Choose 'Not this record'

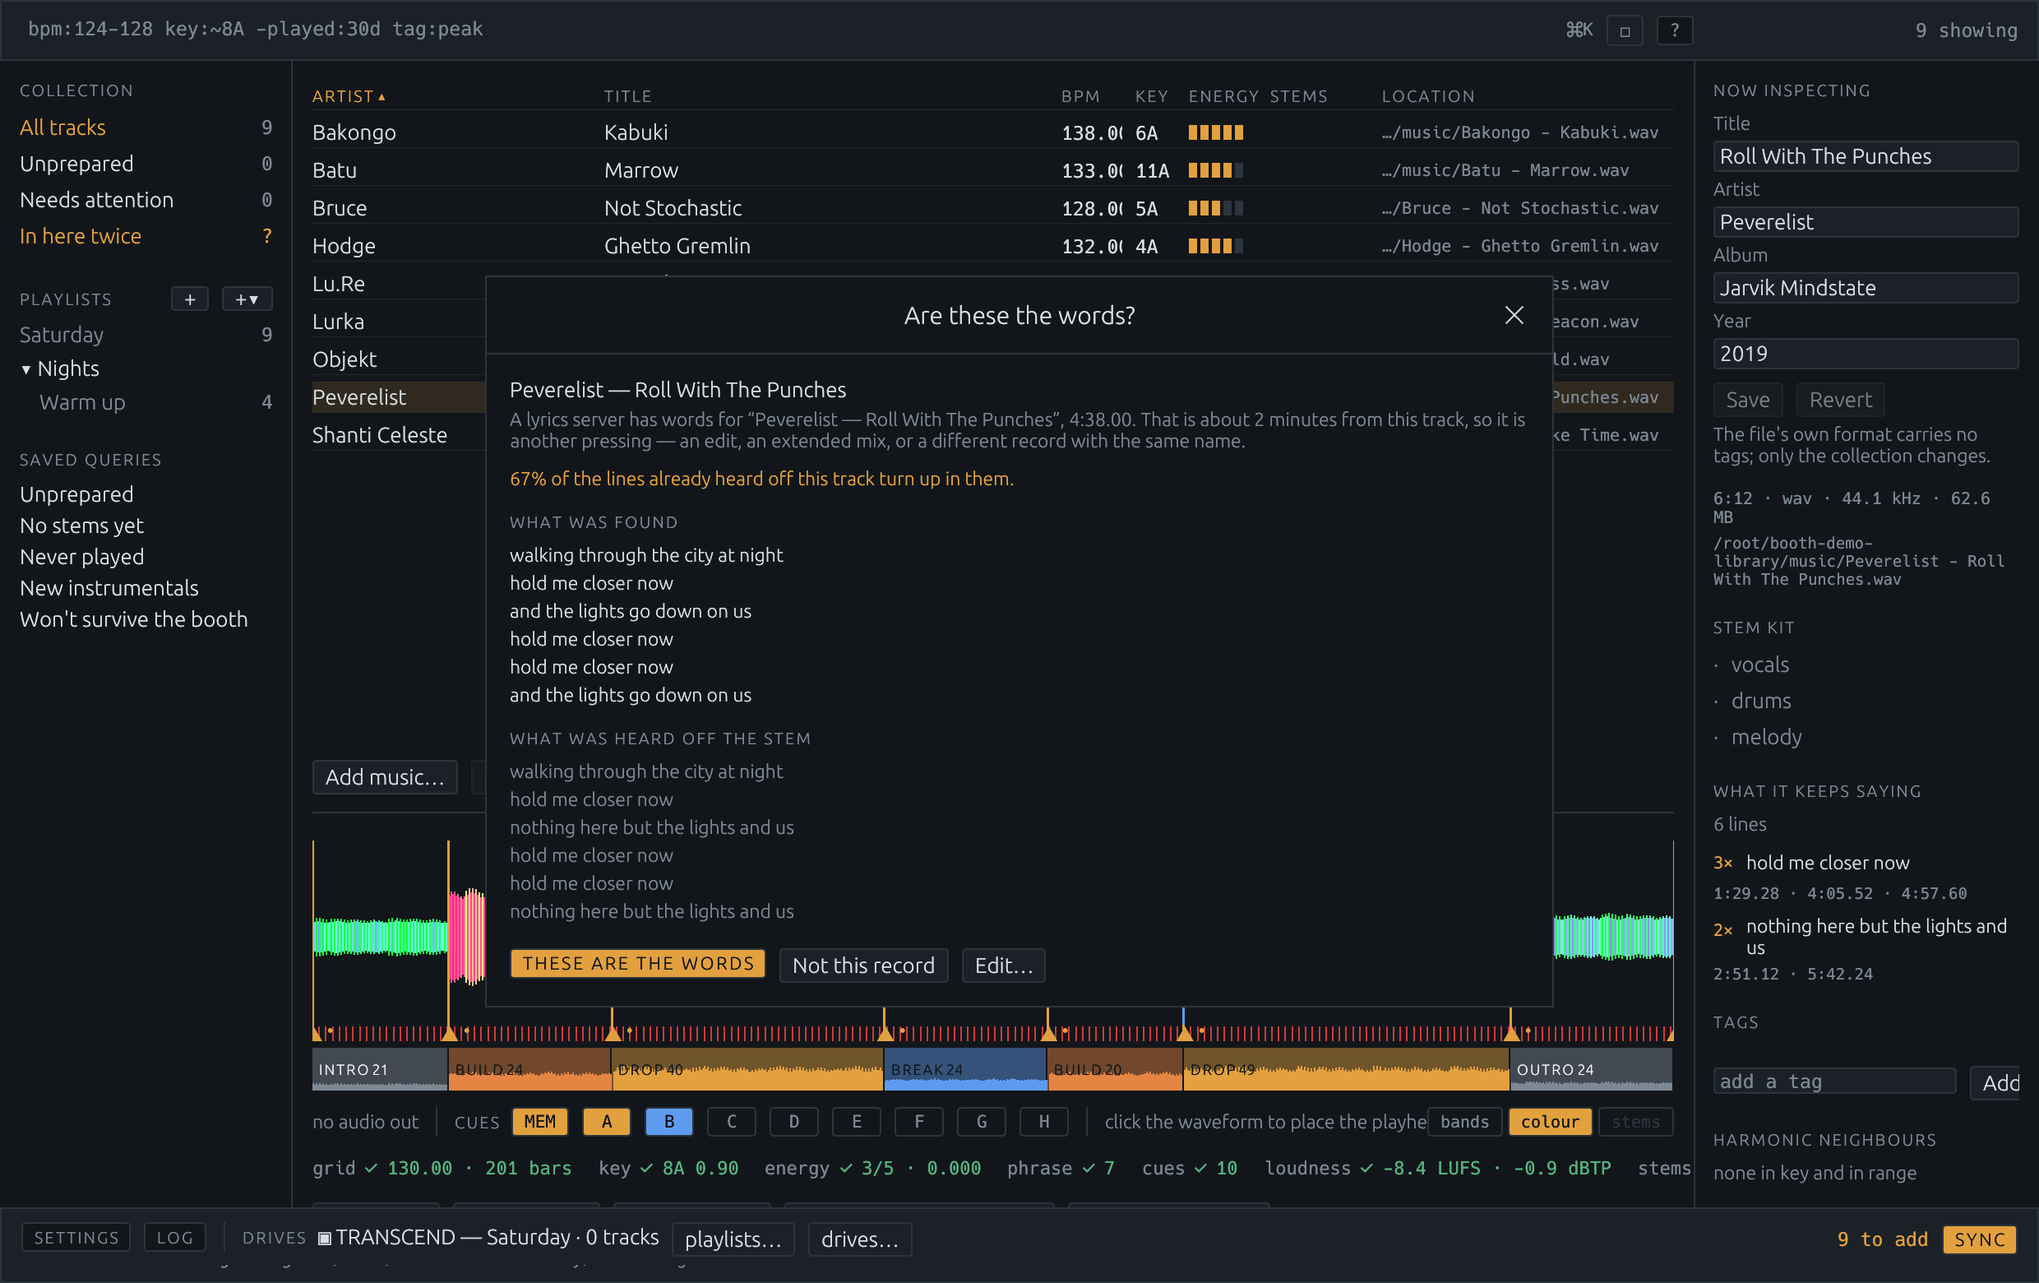[x=862, y=965]
